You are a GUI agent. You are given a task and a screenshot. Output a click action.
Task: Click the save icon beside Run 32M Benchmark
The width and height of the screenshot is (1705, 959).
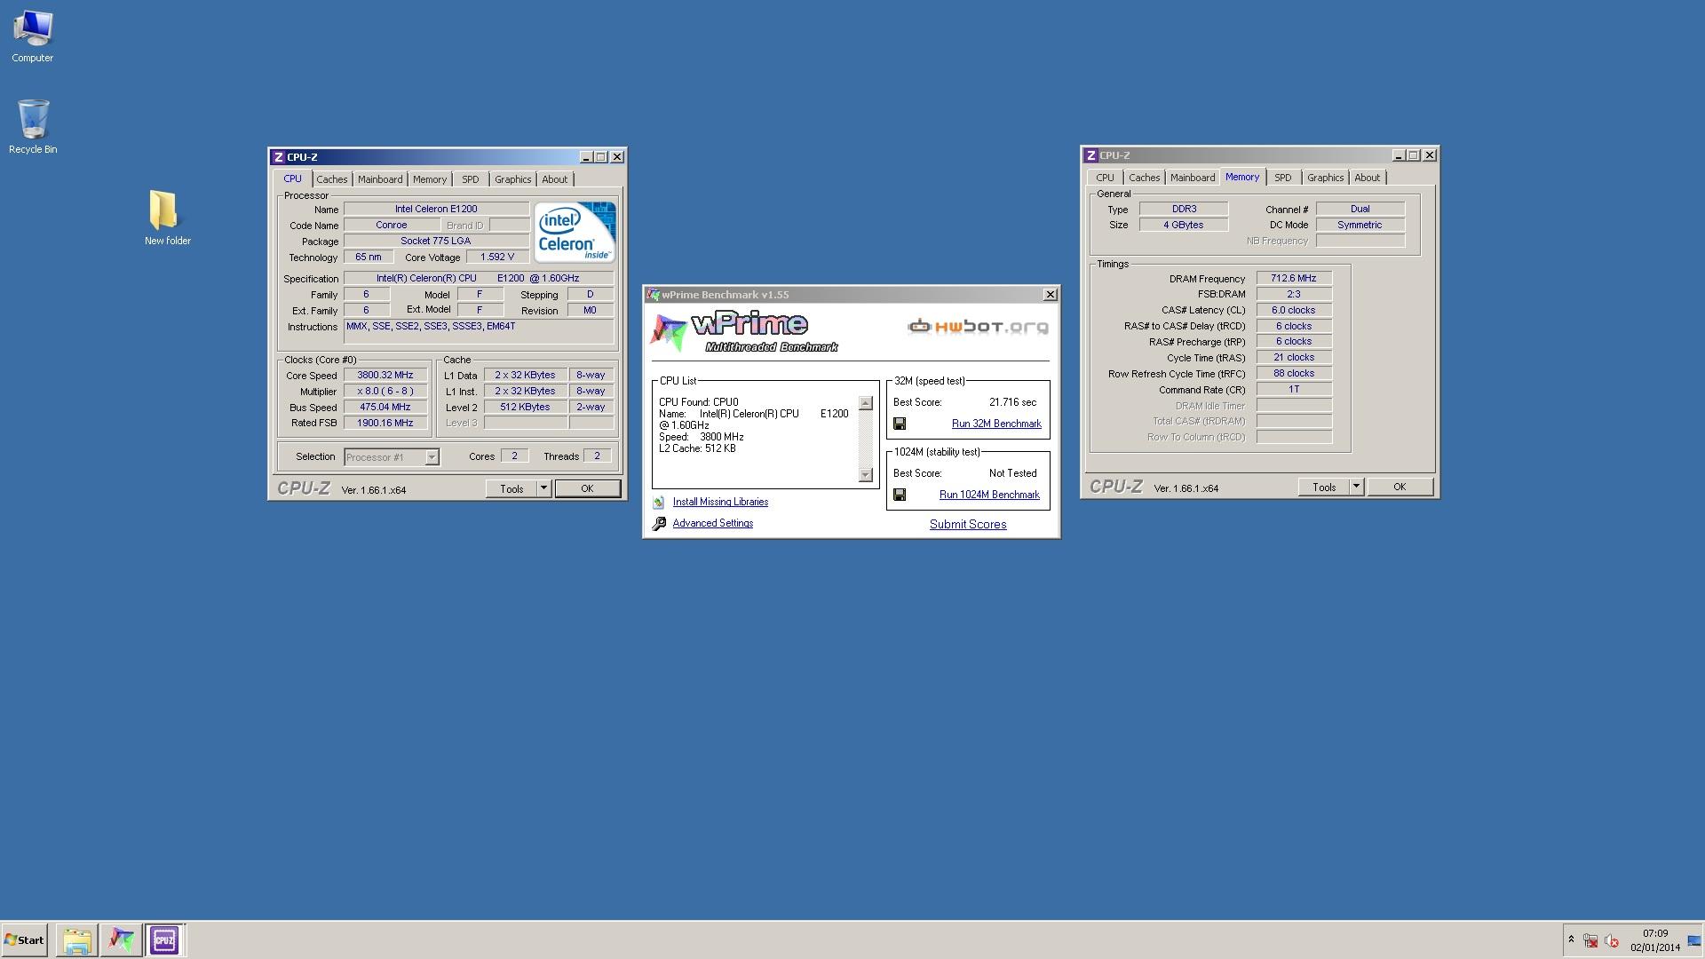click(900, 424)
